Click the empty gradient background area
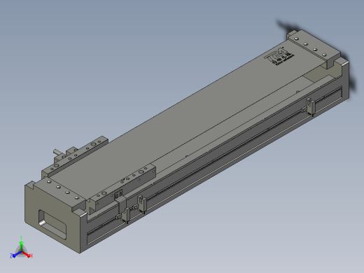This screenshot has width=364, height=273. pos(93,58)
